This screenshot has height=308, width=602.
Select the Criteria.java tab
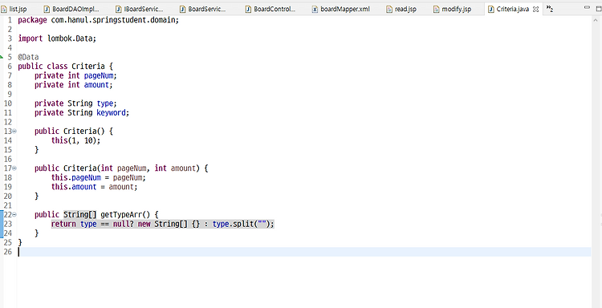click(513, 9)
